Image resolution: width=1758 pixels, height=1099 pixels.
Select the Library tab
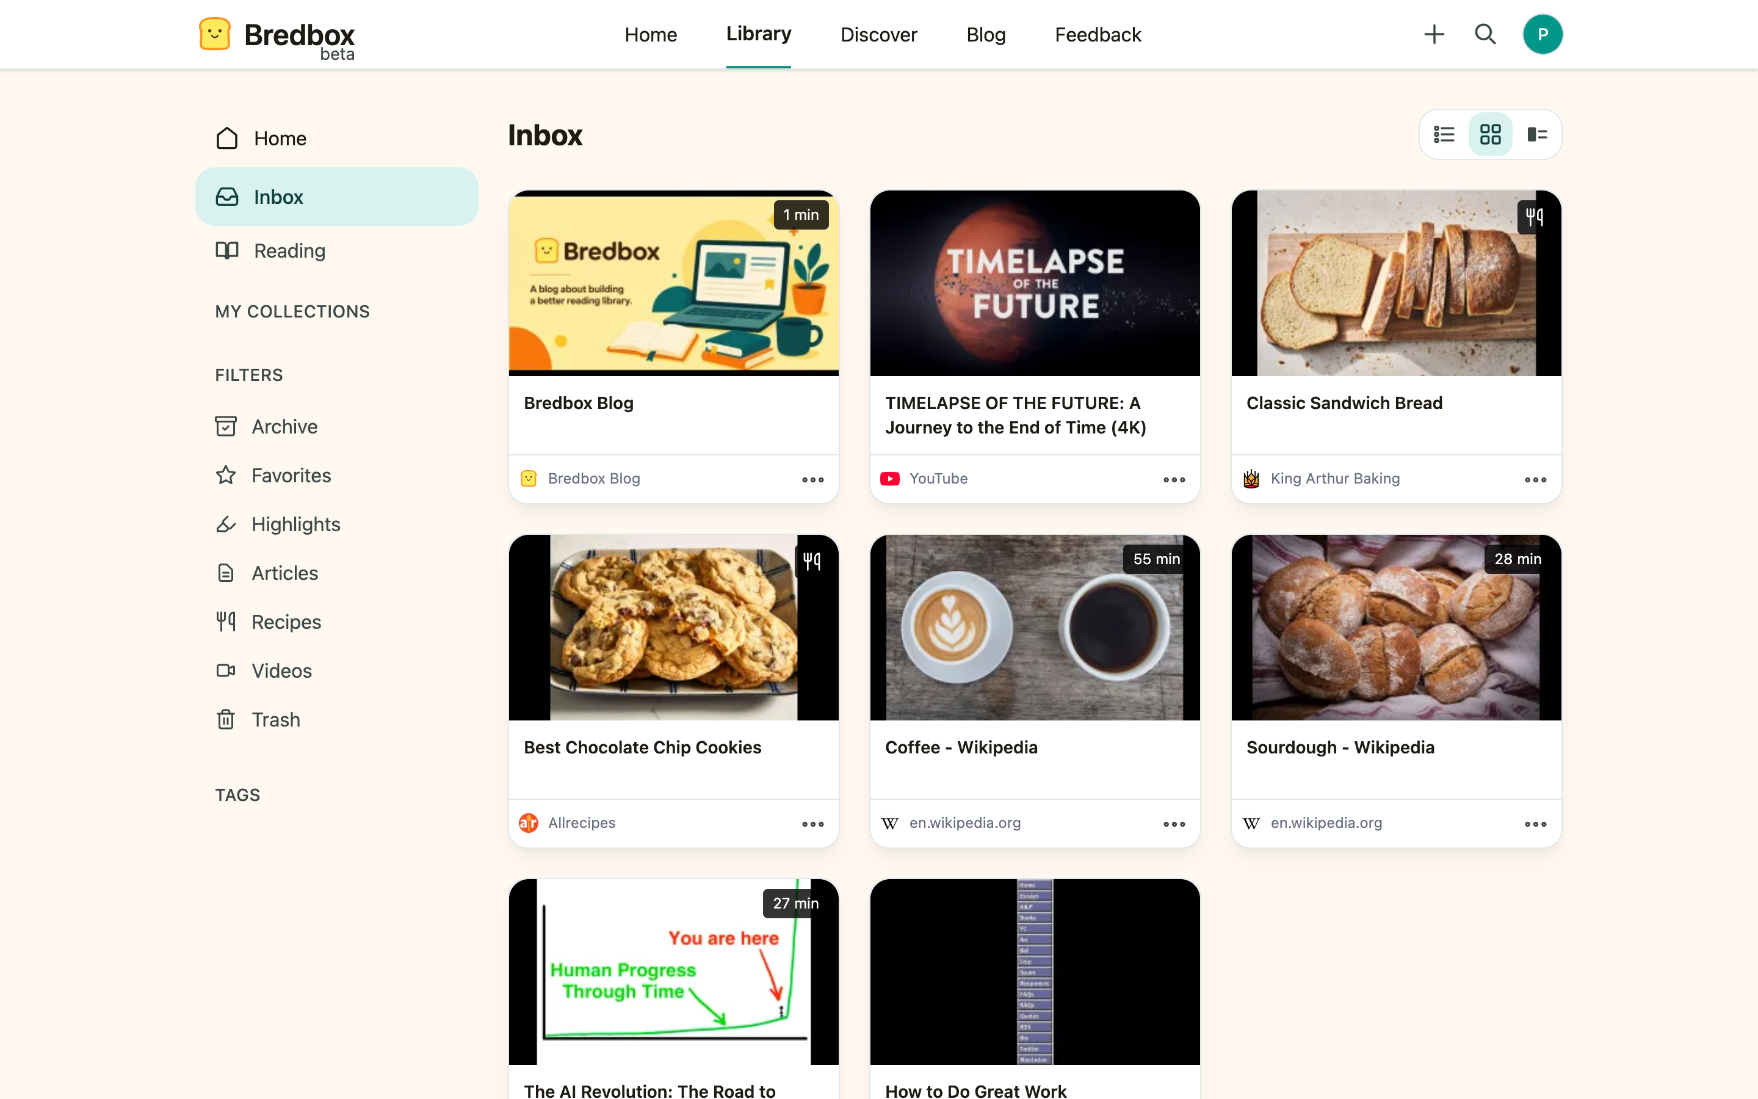tap(758, 34)
